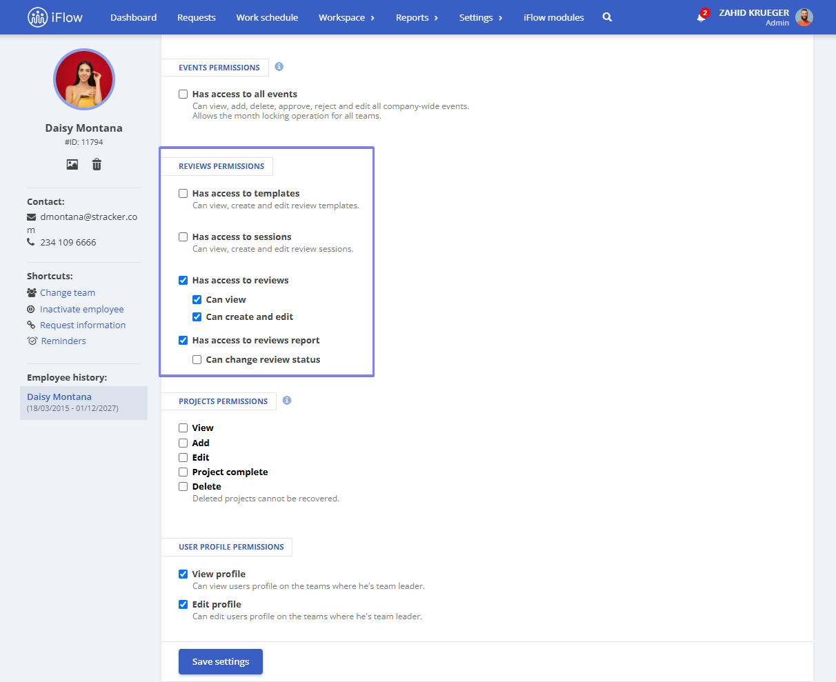Viewport: 836px width, 682px height.
Task: Check the Project complete permission
Action: tap(183, 472)
